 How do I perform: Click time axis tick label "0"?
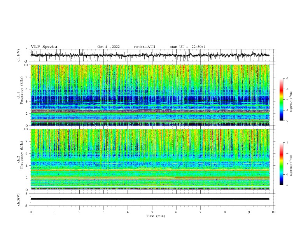[x=31, y=212]
